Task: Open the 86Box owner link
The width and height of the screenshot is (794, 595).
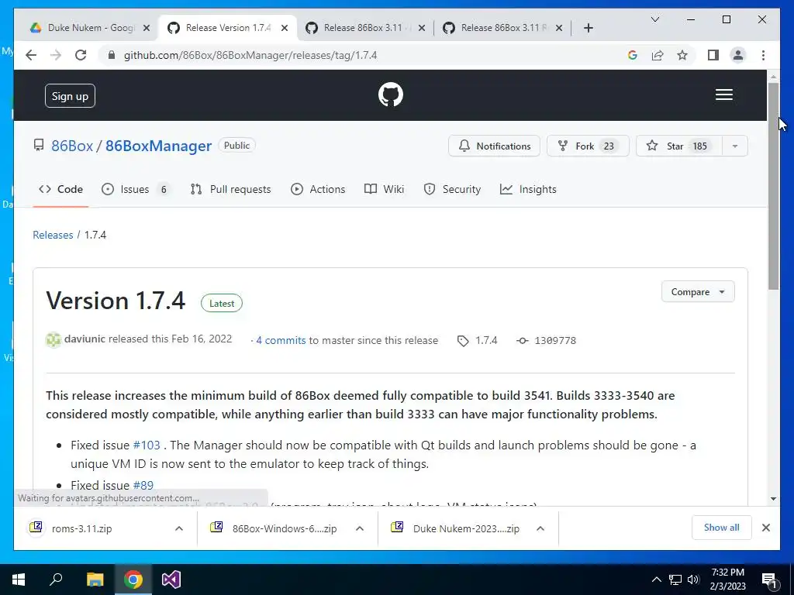Action: [x=72, y=146]
